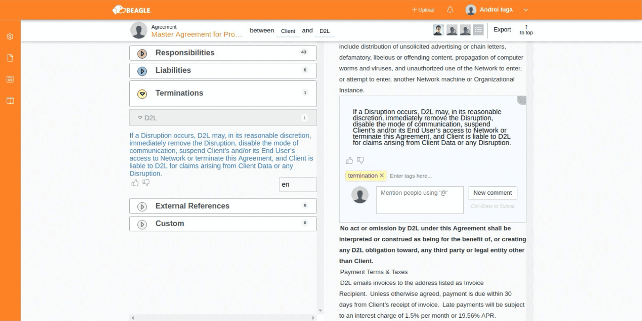Open the split-view book icon in sidebar
The height and width of the screenshot is (321, 642).
pyautogui.click(x=10, y=100)
